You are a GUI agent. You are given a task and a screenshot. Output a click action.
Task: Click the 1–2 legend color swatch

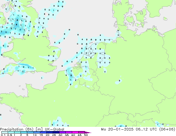click(x=17, y=132)
